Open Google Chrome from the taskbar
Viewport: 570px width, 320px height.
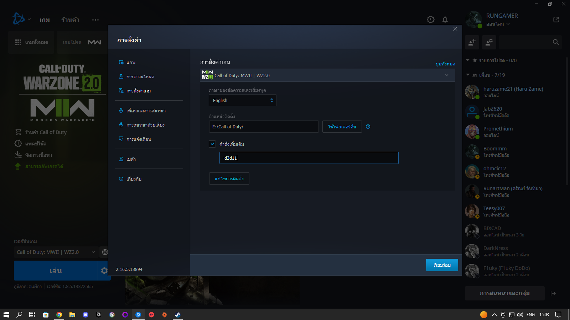pos(59,315)
